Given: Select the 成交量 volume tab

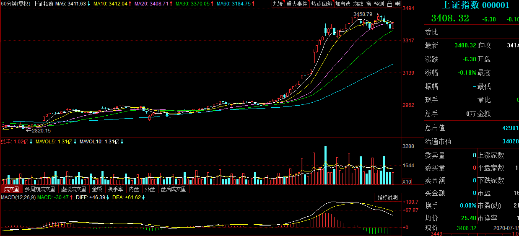Looking at the screenshot, I should [x=11, y=189].
